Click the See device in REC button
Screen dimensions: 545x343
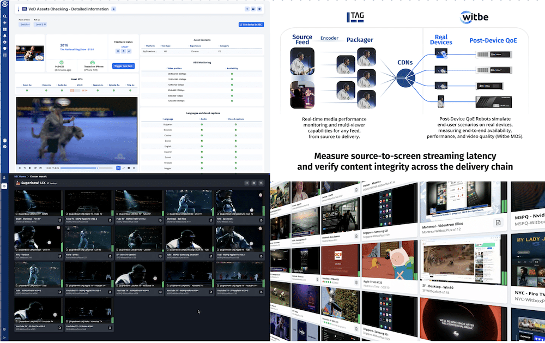click(x=251, y=25)
